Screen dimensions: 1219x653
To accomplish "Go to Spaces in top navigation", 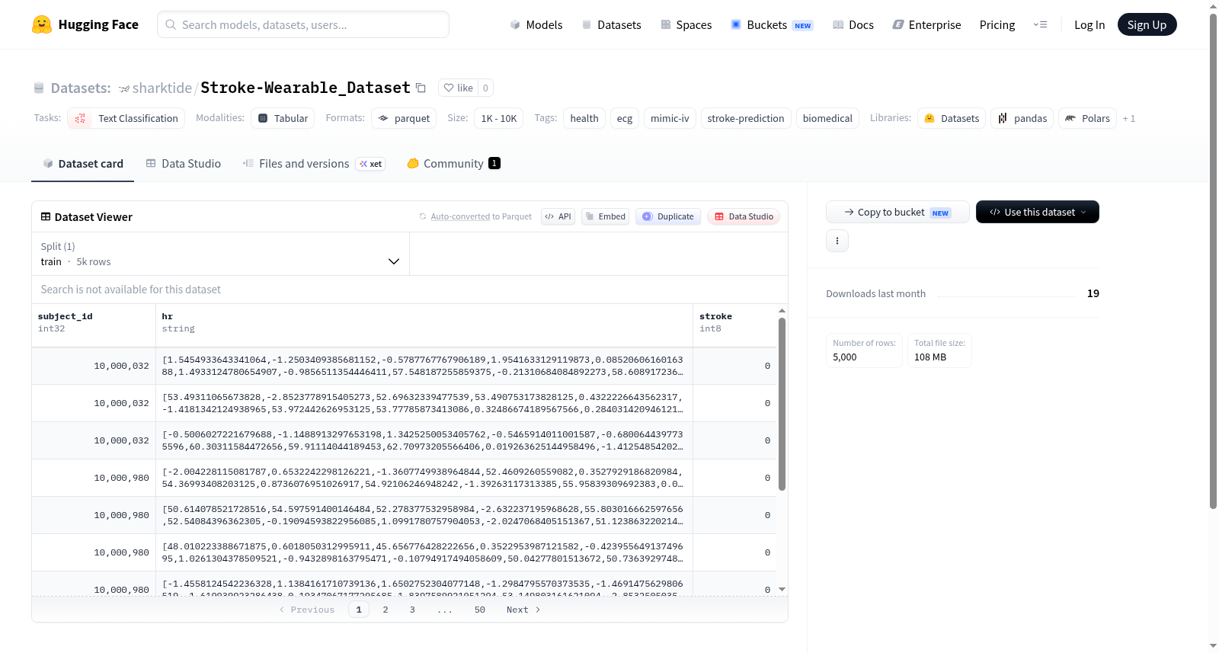I will (x=686, y=24).
